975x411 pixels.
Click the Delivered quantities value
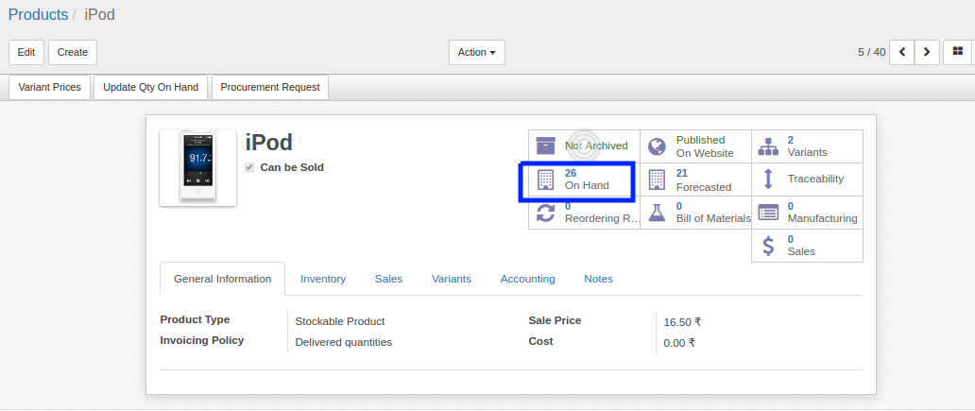pyautogui.click(x=344, y=342)
